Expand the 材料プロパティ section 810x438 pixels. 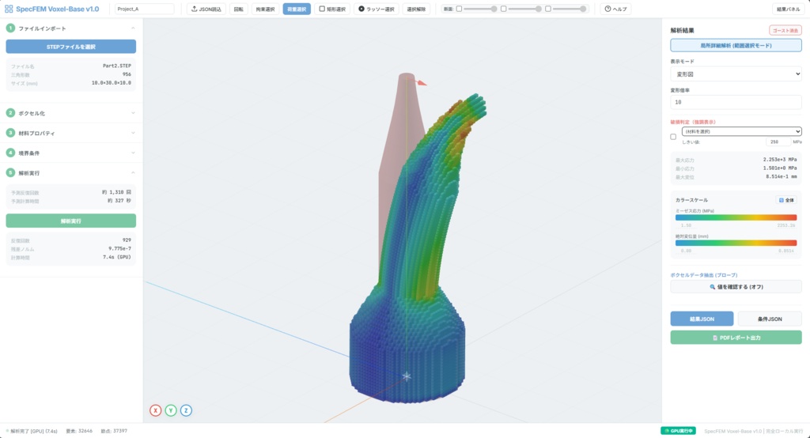pos(133,133)
